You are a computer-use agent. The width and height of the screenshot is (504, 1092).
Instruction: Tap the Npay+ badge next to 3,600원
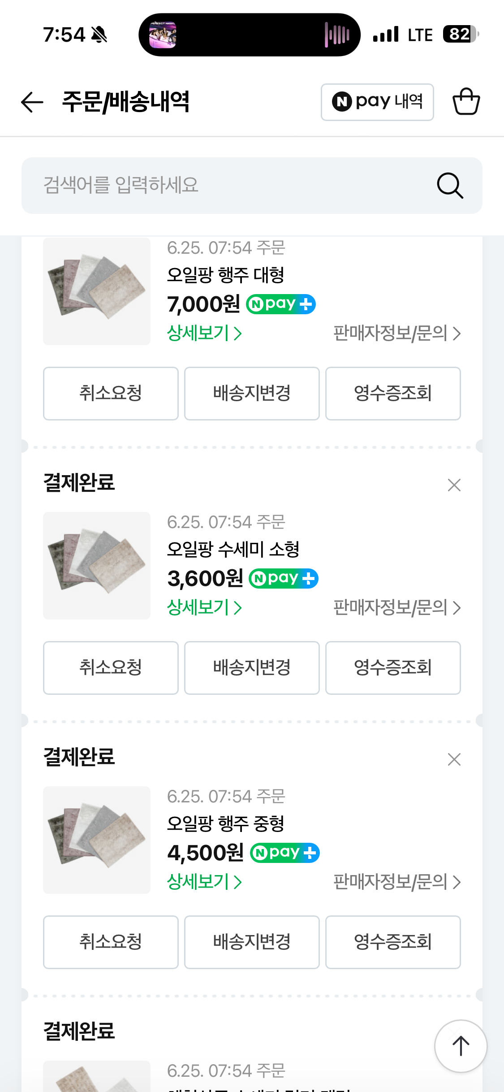[x=284, y=579]
